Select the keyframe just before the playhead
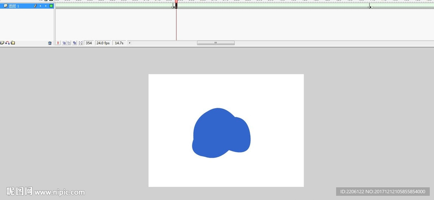Image resolution: width=434 pixels, height=200 pixels. (x=174, y=7)
